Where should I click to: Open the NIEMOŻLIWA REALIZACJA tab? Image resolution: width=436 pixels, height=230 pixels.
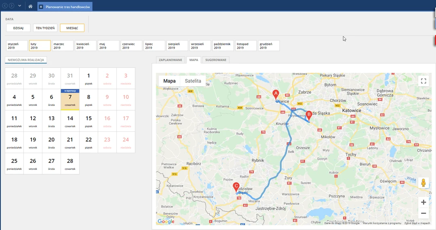click(26, 60)
